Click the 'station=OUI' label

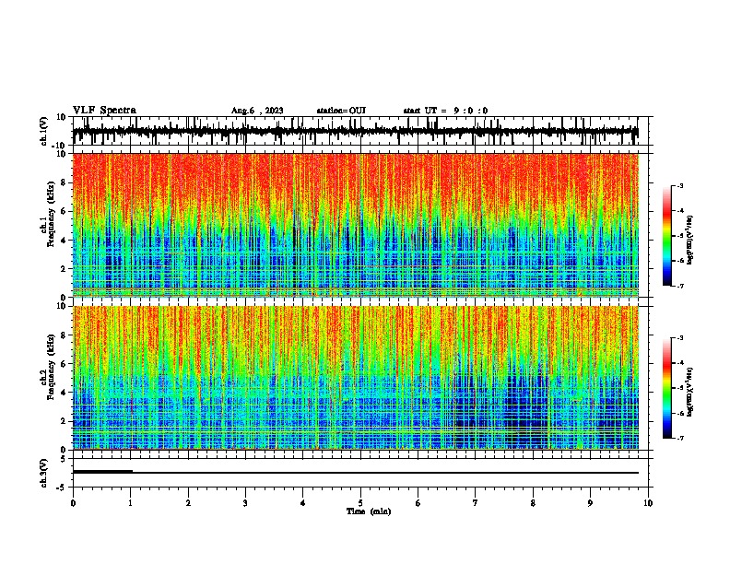pos(341,111)
